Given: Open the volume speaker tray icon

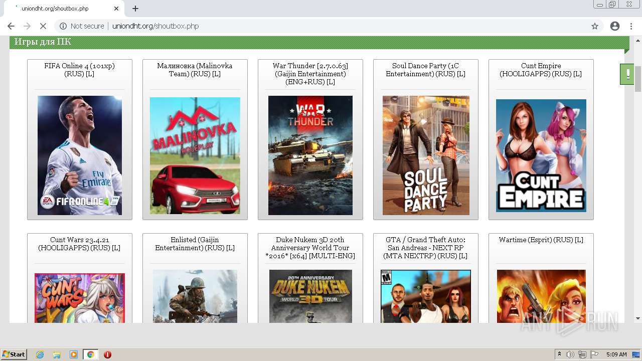Looking at the screenshot, I should click(570, 354).
